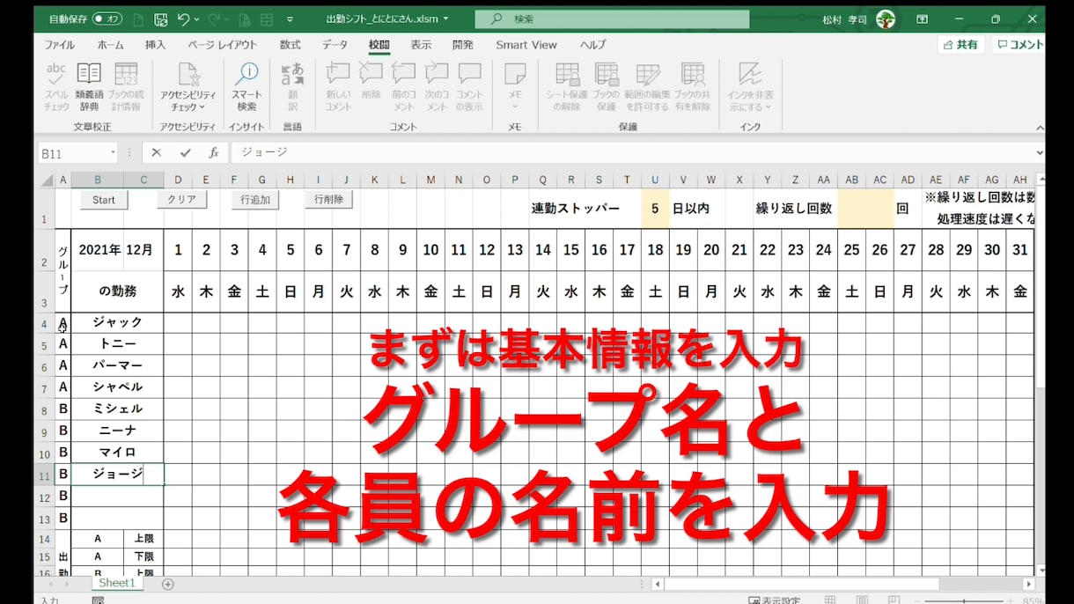This screenshot has height=604, width=1074.
Task: Open the 開発 developer tab
Action: (462, 45)
